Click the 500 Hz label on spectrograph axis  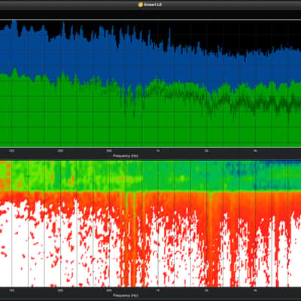click(109, 290)
